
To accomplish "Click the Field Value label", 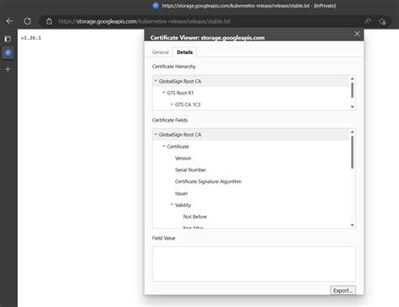I will 163,238.
